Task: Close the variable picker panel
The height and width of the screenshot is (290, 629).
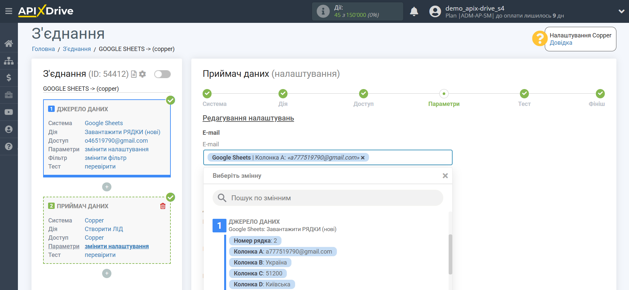Action: tap(445, 176)
